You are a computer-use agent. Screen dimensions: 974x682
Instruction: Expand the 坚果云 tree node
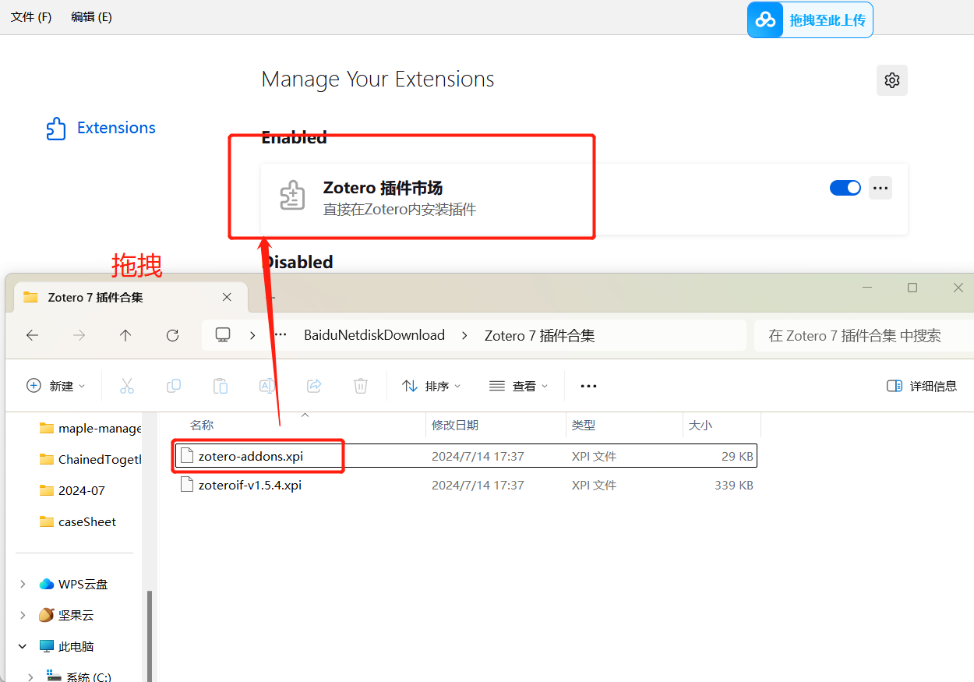tap(23, 615)
